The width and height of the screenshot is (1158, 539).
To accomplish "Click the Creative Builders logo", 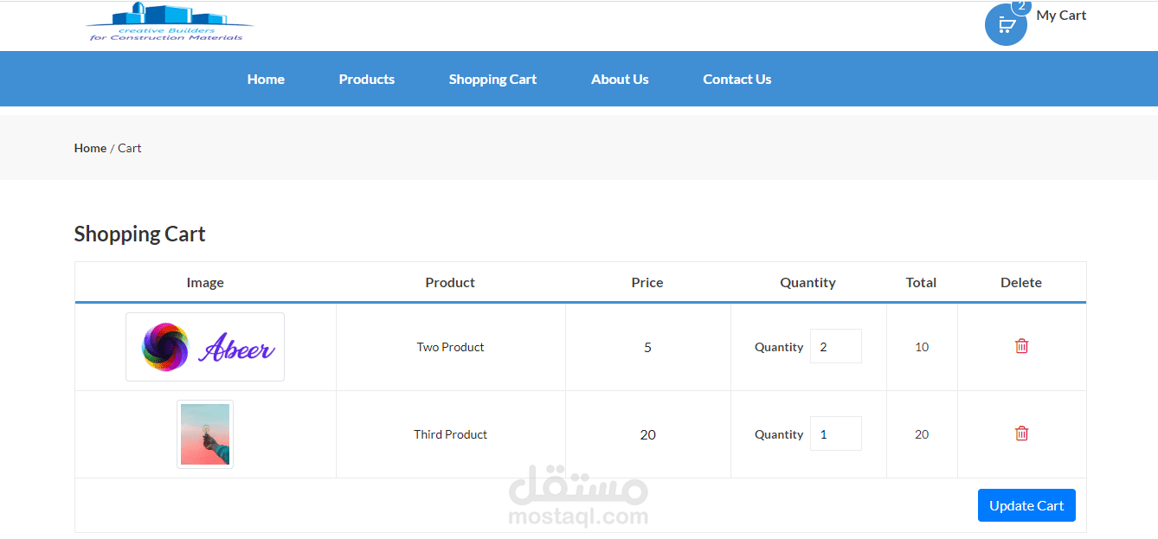I will pyautogui.click(x=170, y=22).
